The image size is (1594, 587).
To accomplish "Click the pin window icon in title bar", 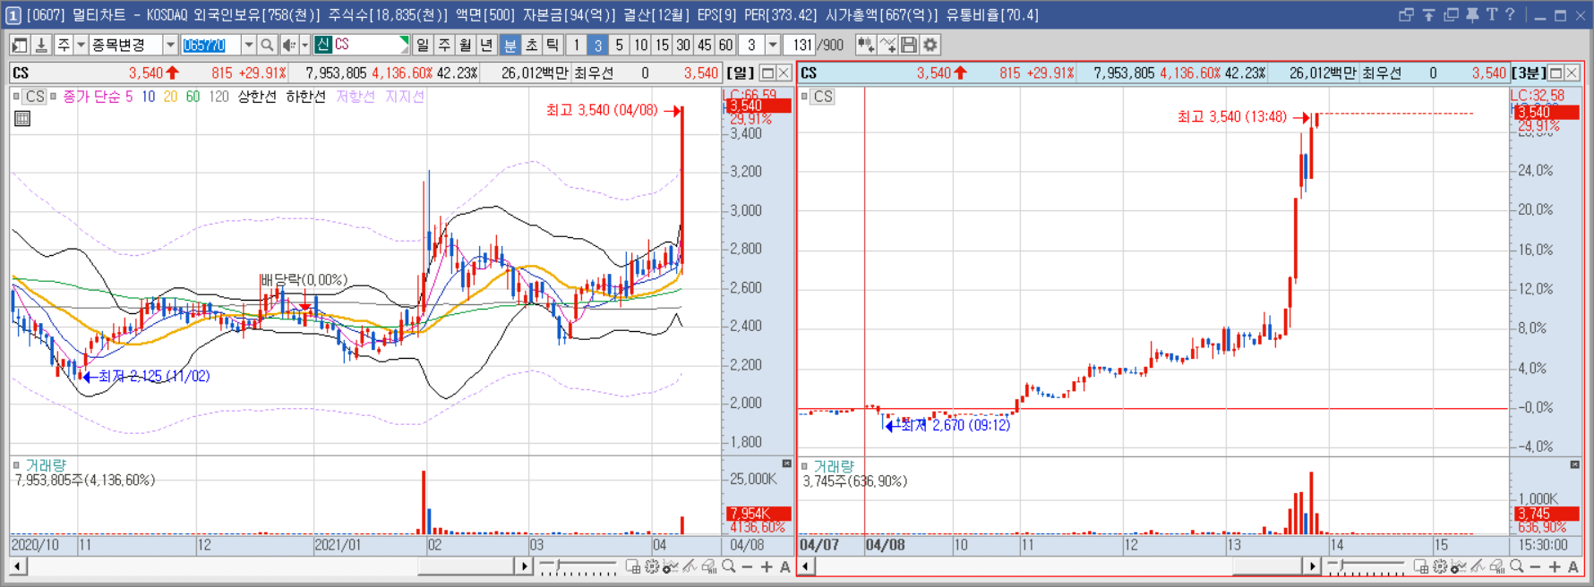I will (x=1471, y=15).
